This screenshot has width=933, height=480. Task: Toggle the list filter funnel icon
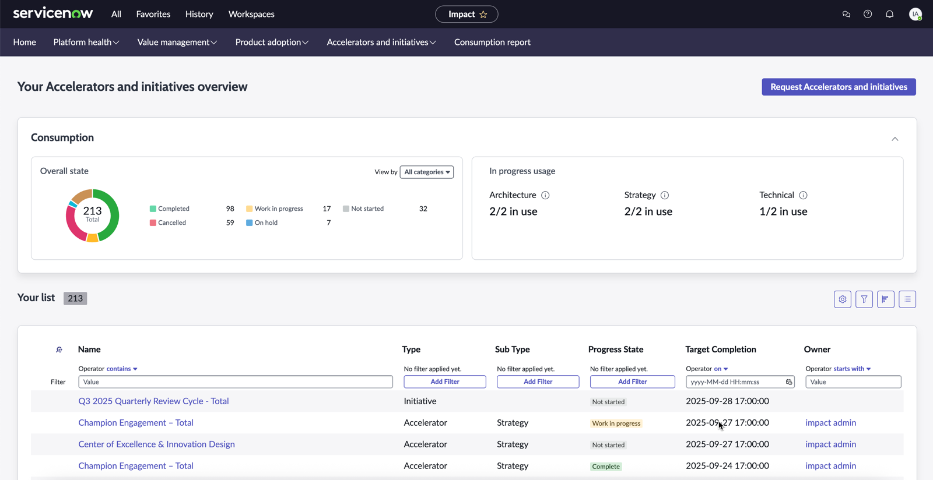[x=864, y=299]
